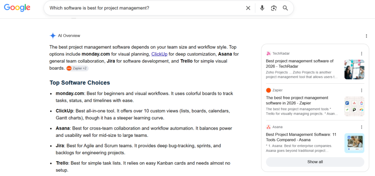This screenshot has height=176, width=375.
Task: Click the bold Asana bullet entry
Action: point(63,128)
